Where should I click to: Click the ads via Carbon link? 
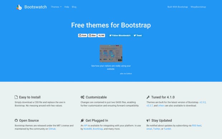tap(126, 73)
